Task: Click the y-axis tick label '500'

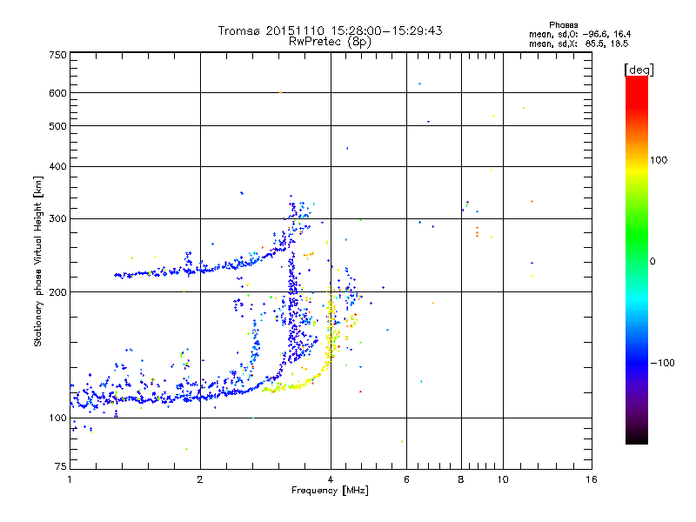Action: [x=57, y=126]
